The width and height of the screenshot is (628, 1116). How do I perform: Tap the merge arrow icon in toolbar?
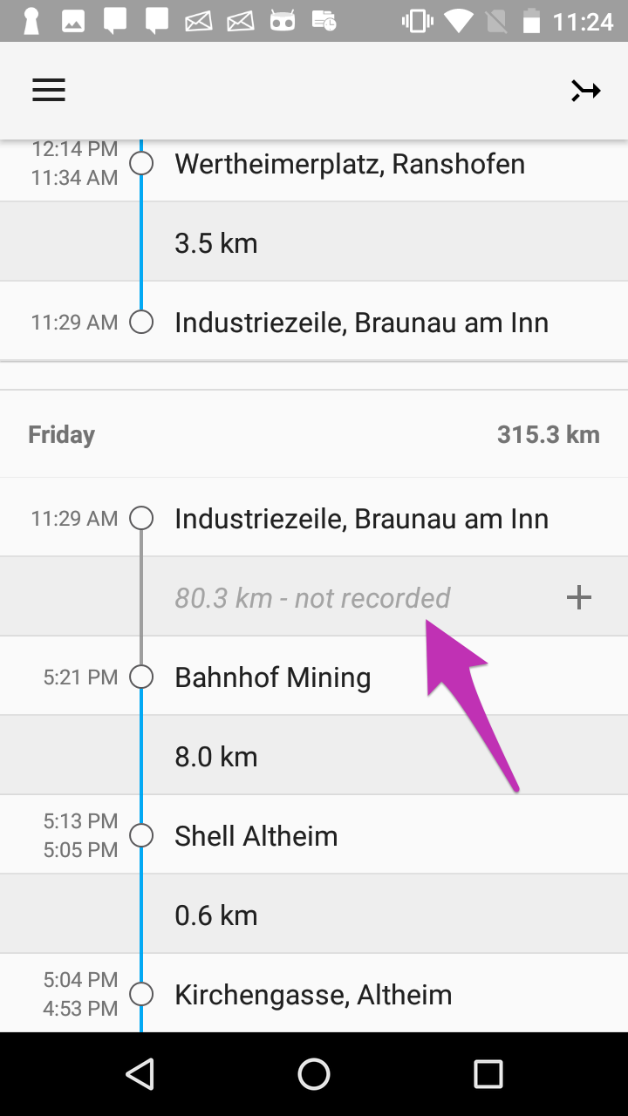(585, 91)
